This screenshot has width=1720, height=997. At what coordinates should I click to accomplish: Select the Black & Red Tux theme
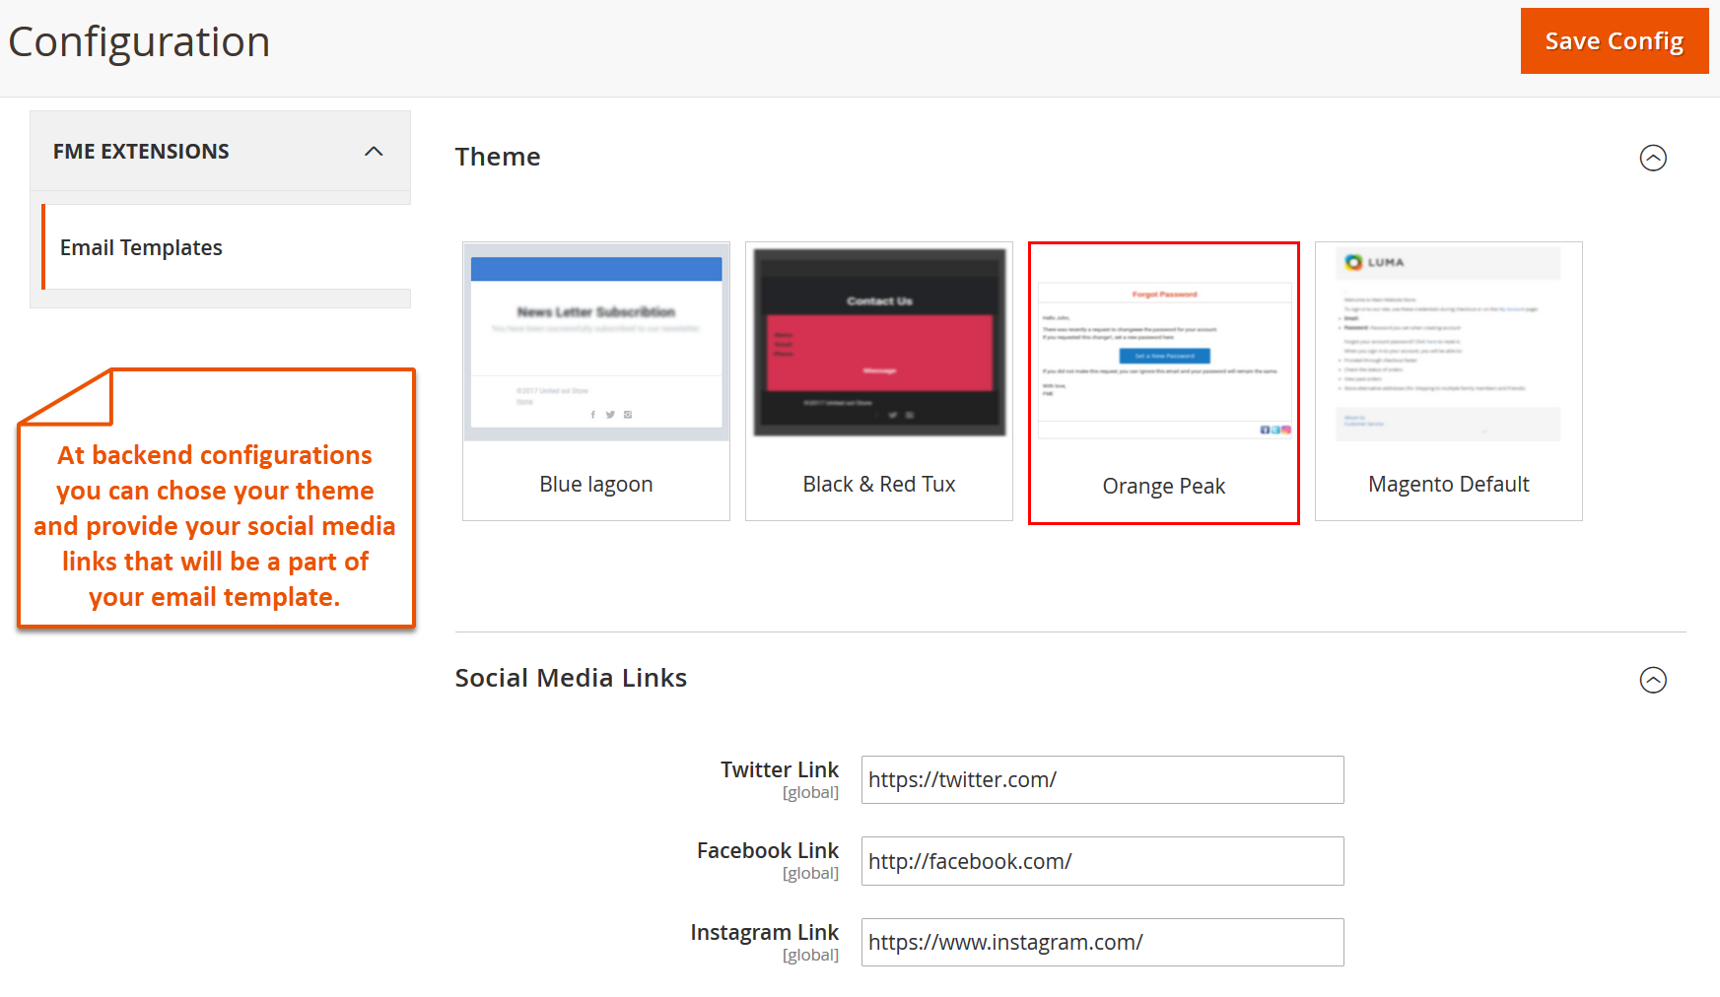(x=878, y=340)
